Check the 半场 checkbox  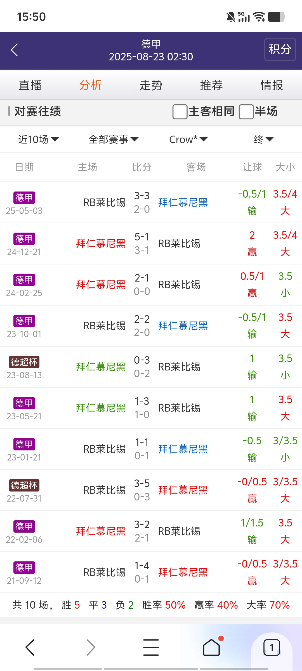tap(246, 112)
